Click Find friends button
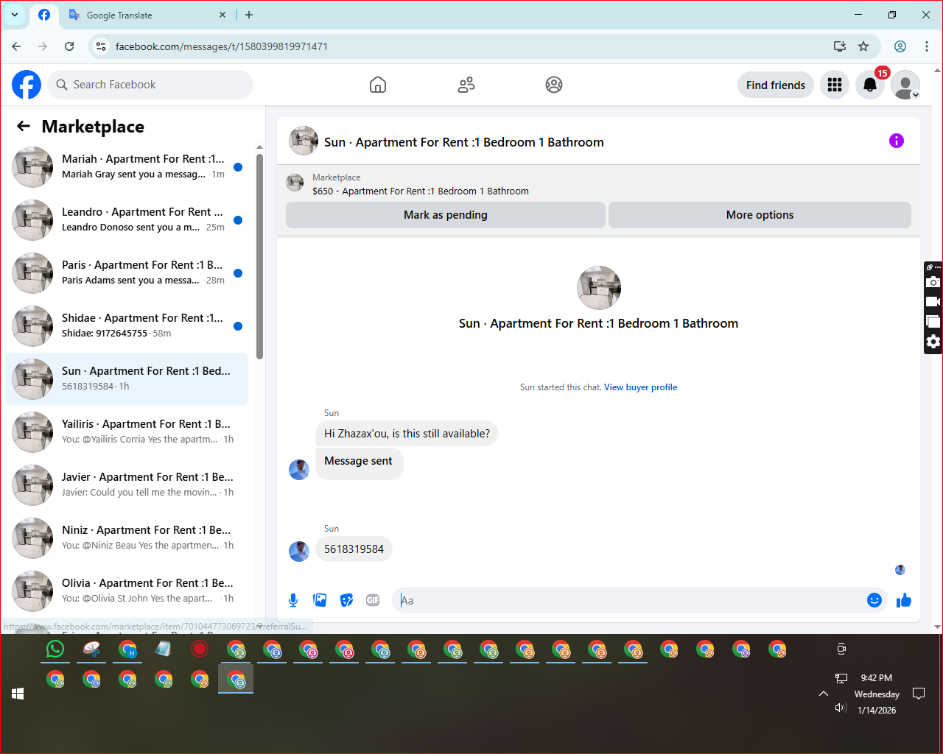The height and width of the screenshot is (754, 943). [x=776, y=85]
